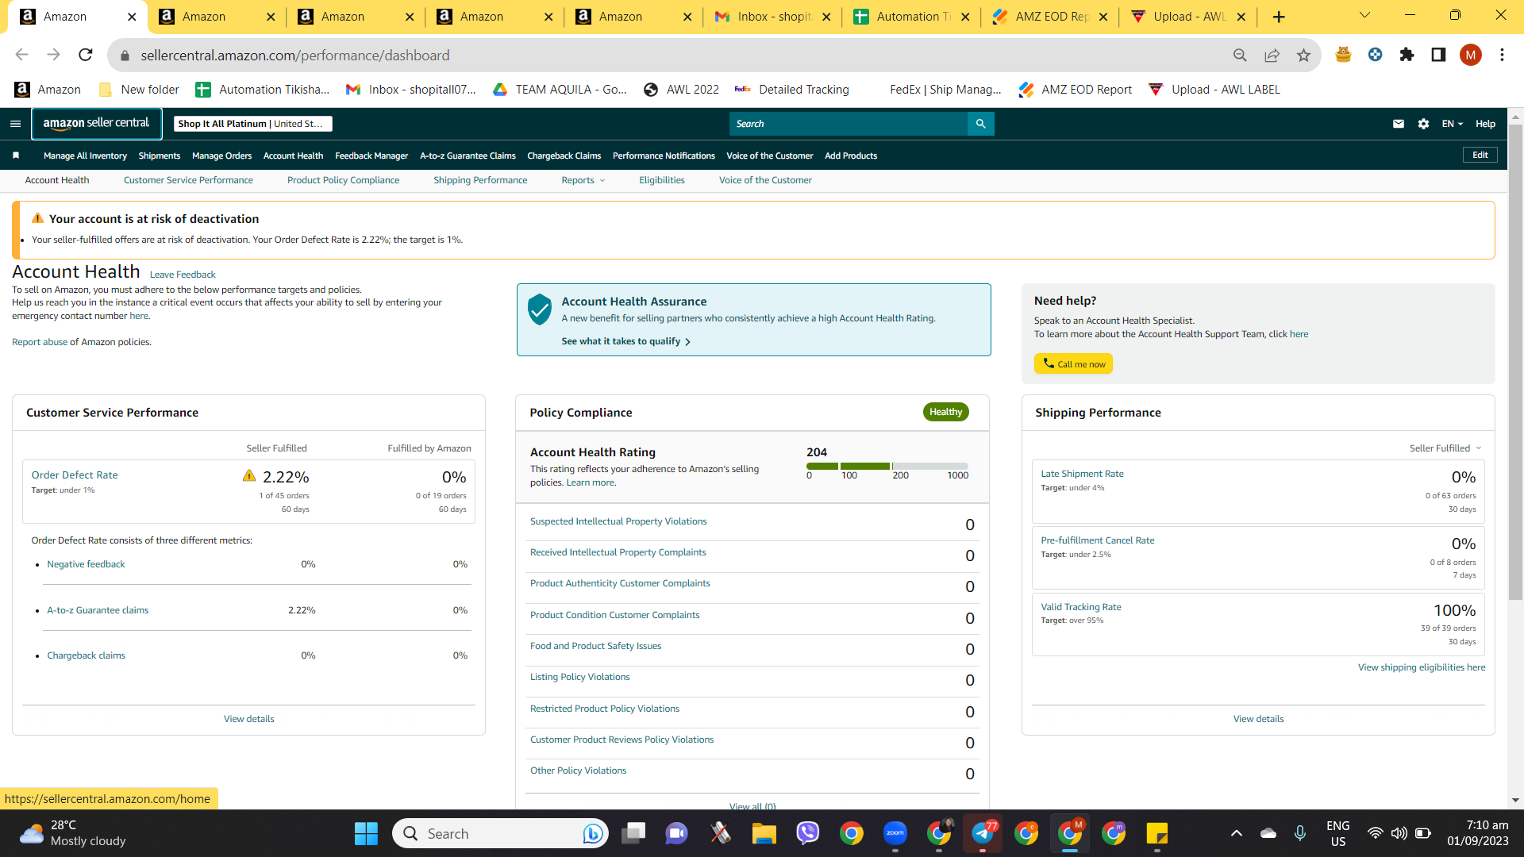Expand See what it takes to qualify
The image size is (1524, 857).
pyautogui.click(x=626, y=341)
